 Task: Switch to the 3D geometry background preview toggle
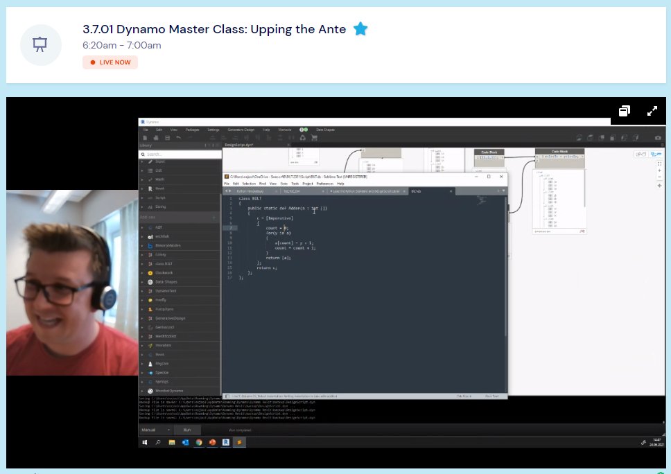[640, 154]
